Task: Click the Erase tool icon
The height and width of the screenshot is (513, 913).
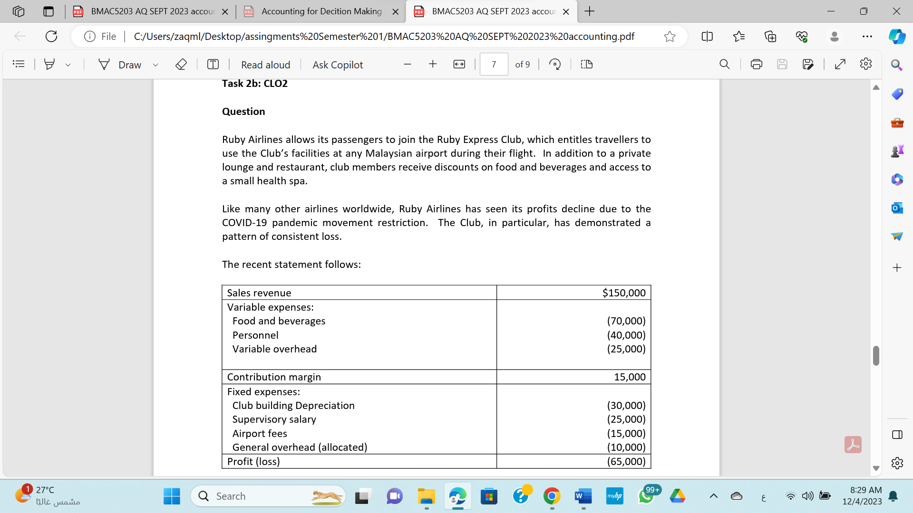Action: click(x=181, y=64)
